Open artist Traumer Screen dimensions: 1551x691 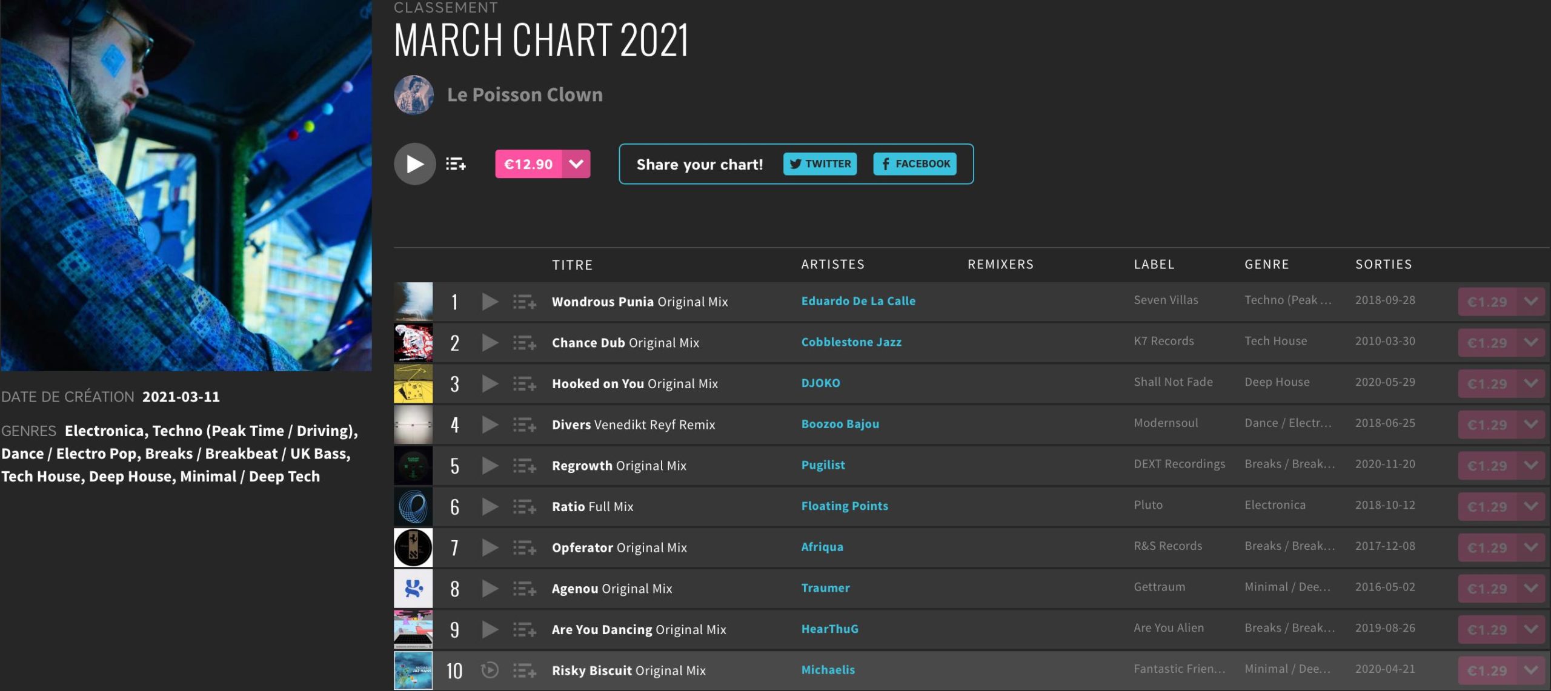[x=825, y=587]
